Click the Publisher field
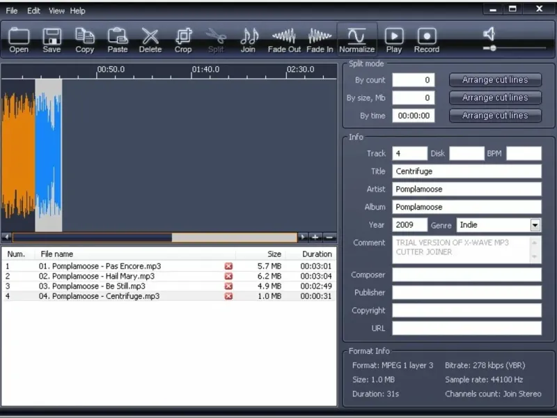Screen dimensions: 557x418 466,293
